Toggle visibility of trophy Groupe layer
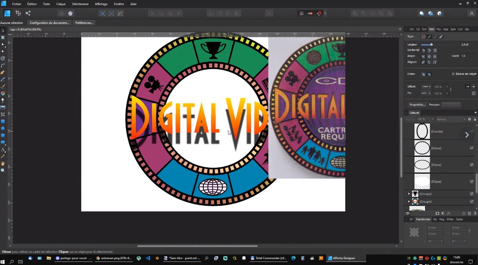The image size is (478, 265). [x=472, y=194]
